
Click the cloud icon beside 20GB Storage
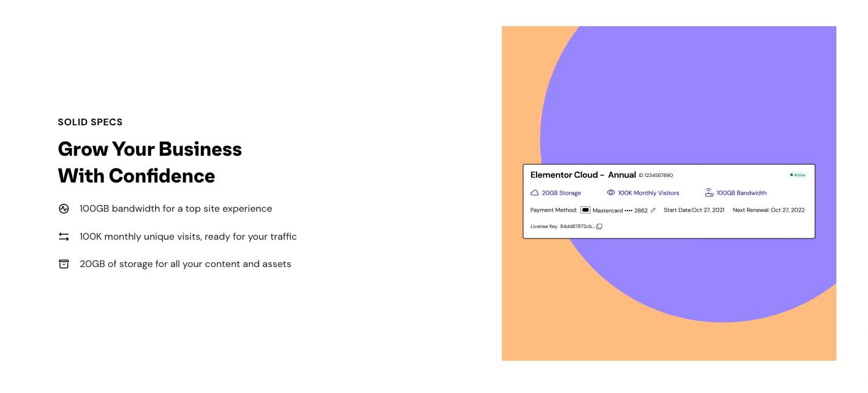(x=535, y=193)
